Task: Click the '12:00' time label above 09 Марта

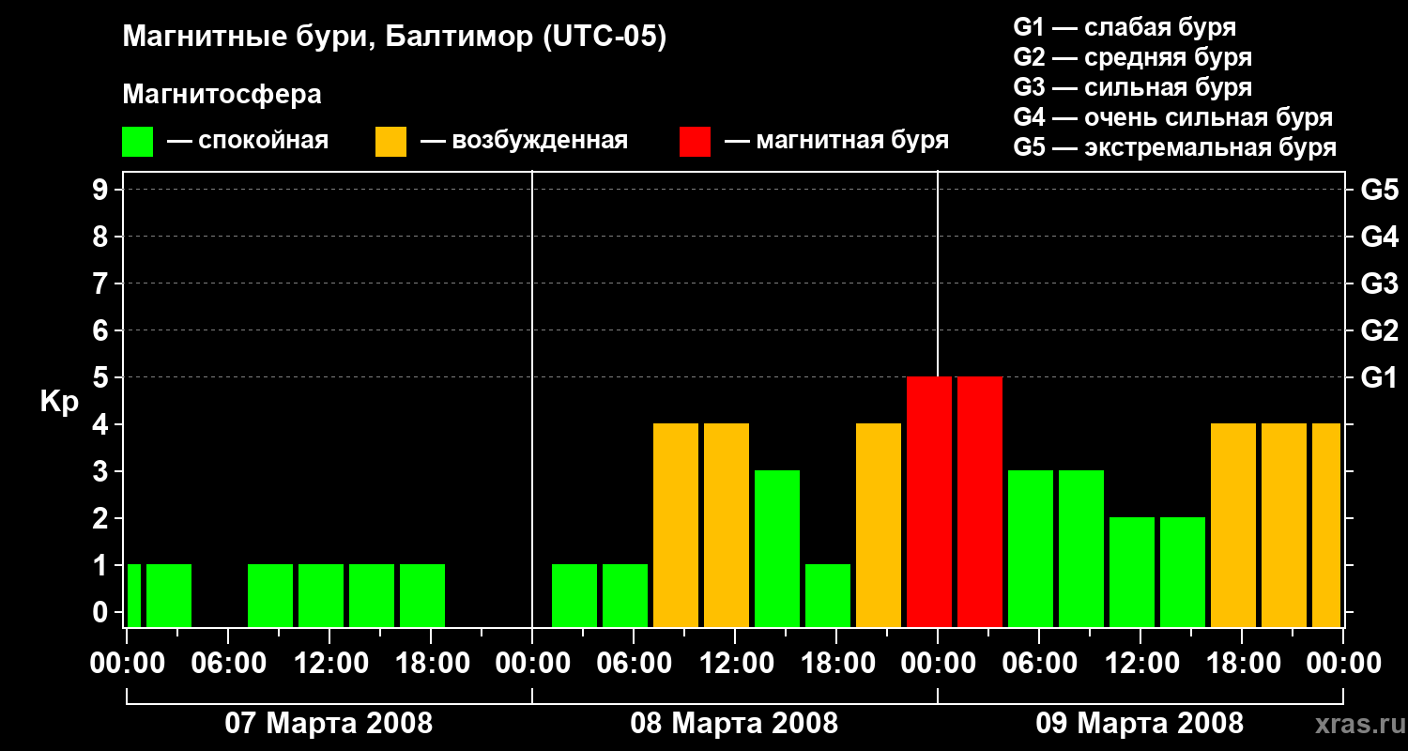Action: (1140, 664)
